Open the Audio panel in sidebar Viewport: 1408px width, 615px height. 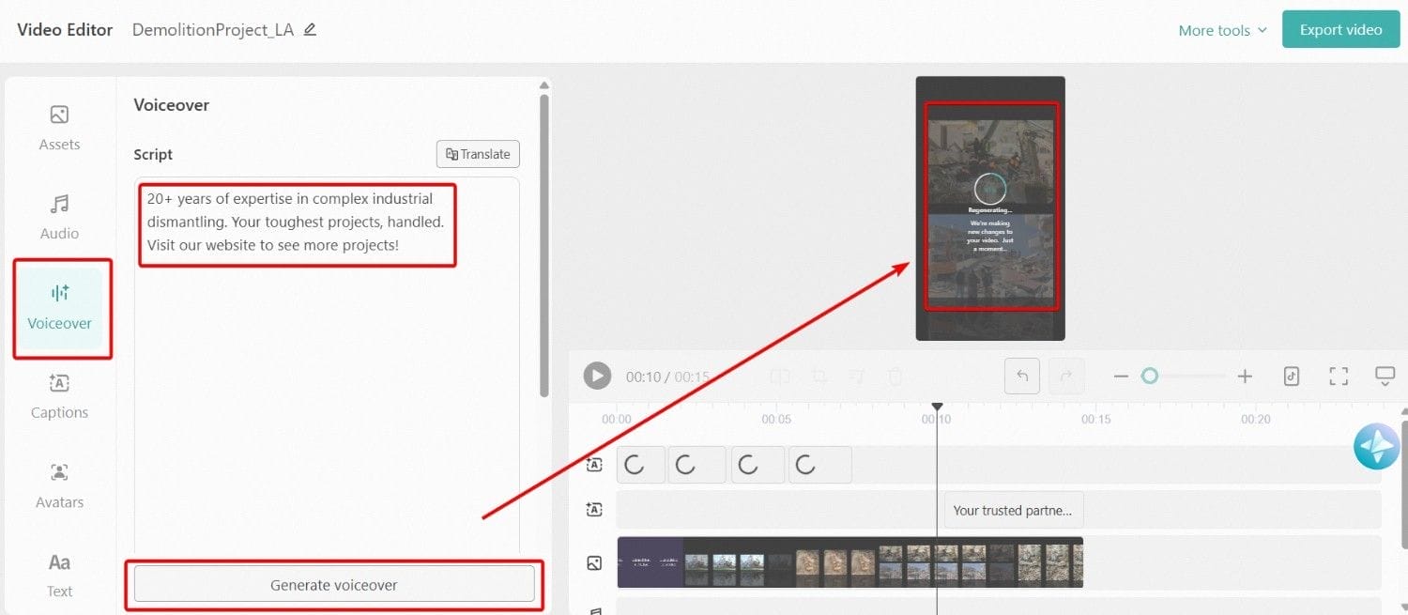pos(59,217)
